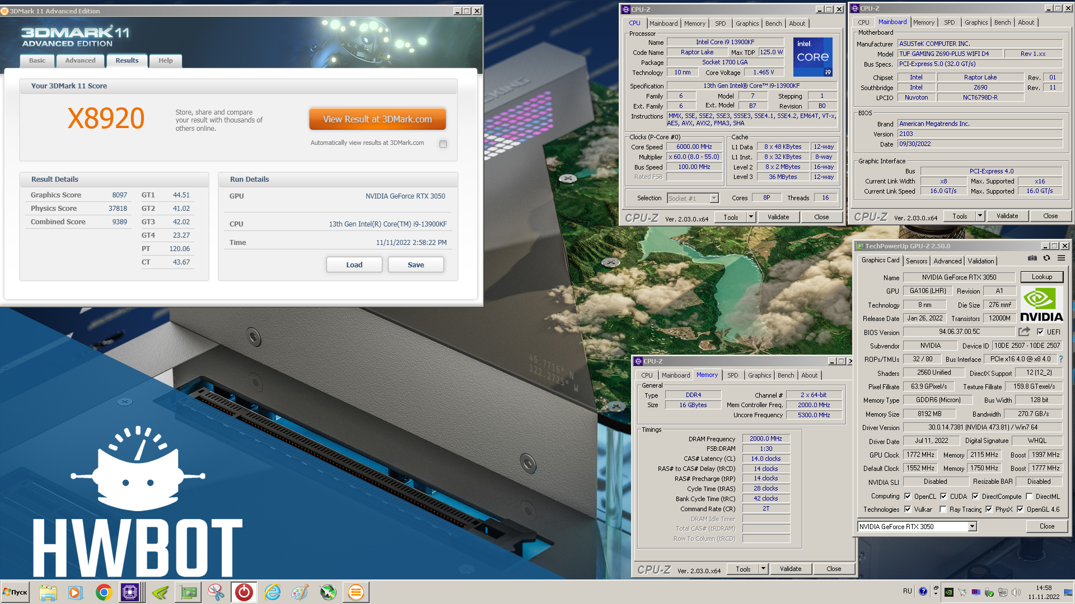This screenshot has width=1075, height=604.
Task: Open Tools dropdown arrow in CPU-Z Memory window
Action: click(763, 569)
